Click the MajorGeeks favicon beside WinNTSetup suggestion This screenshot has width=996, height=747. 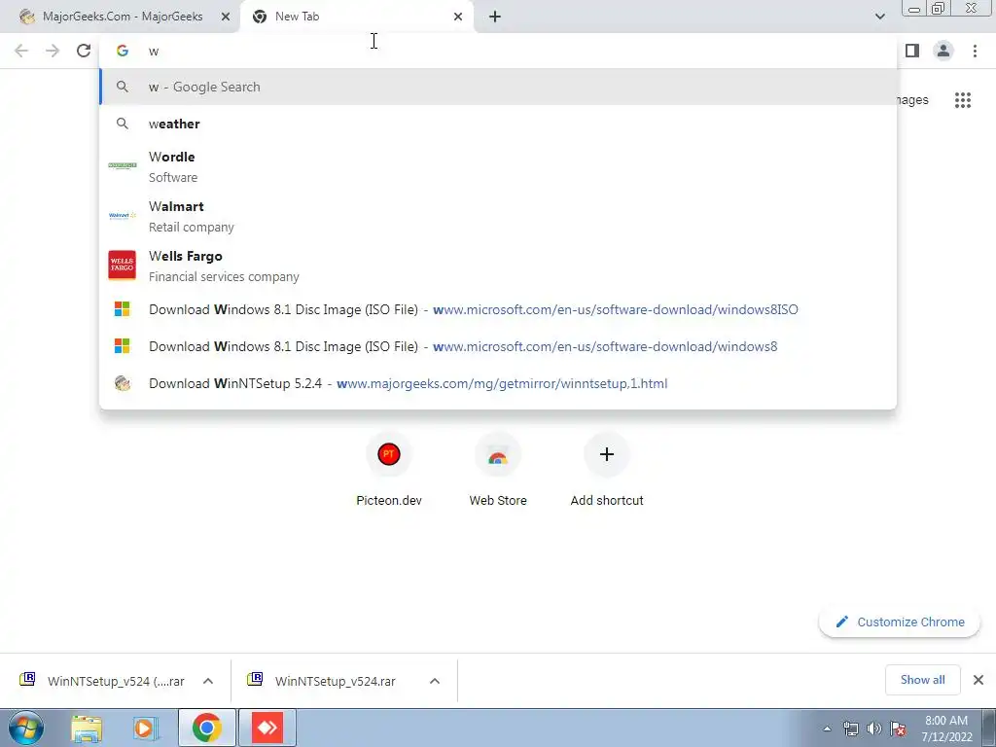[122, 383]
